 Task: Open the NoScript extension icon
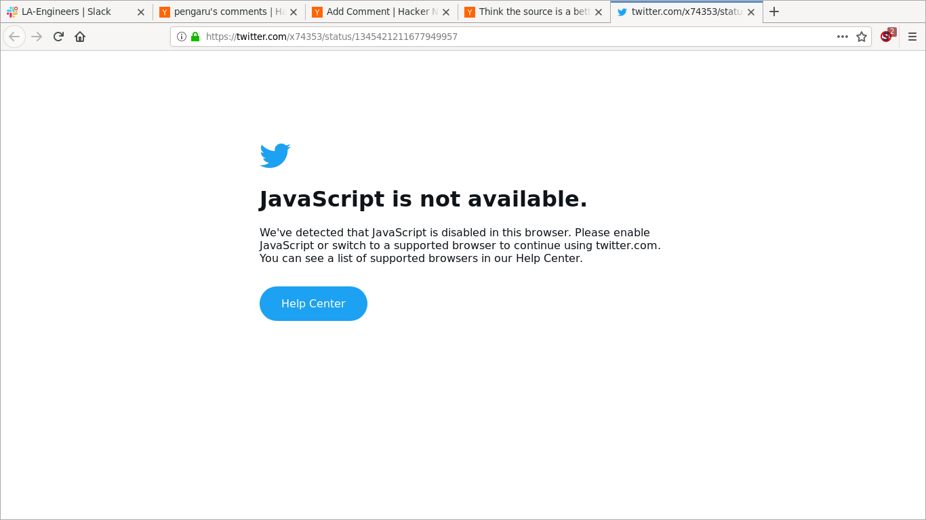pyautogui.click(x=887, y=36)
